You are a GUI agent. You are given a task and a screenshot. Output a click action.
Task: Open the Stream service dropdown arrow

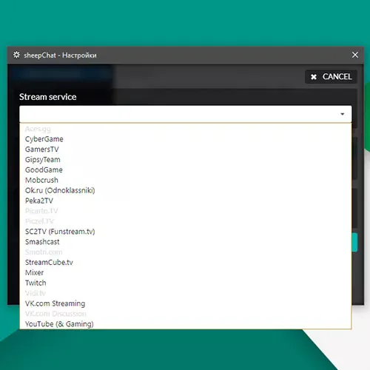point(343,114)
